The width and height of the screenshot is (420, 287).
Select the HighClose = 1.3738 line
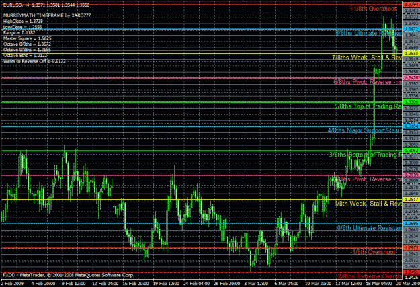coord(23,22)
